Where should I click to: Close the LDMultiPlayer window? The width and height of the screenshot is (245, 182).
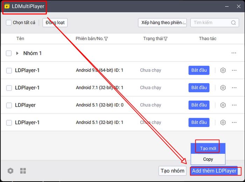pyautogui.click(x=239, y=6)
